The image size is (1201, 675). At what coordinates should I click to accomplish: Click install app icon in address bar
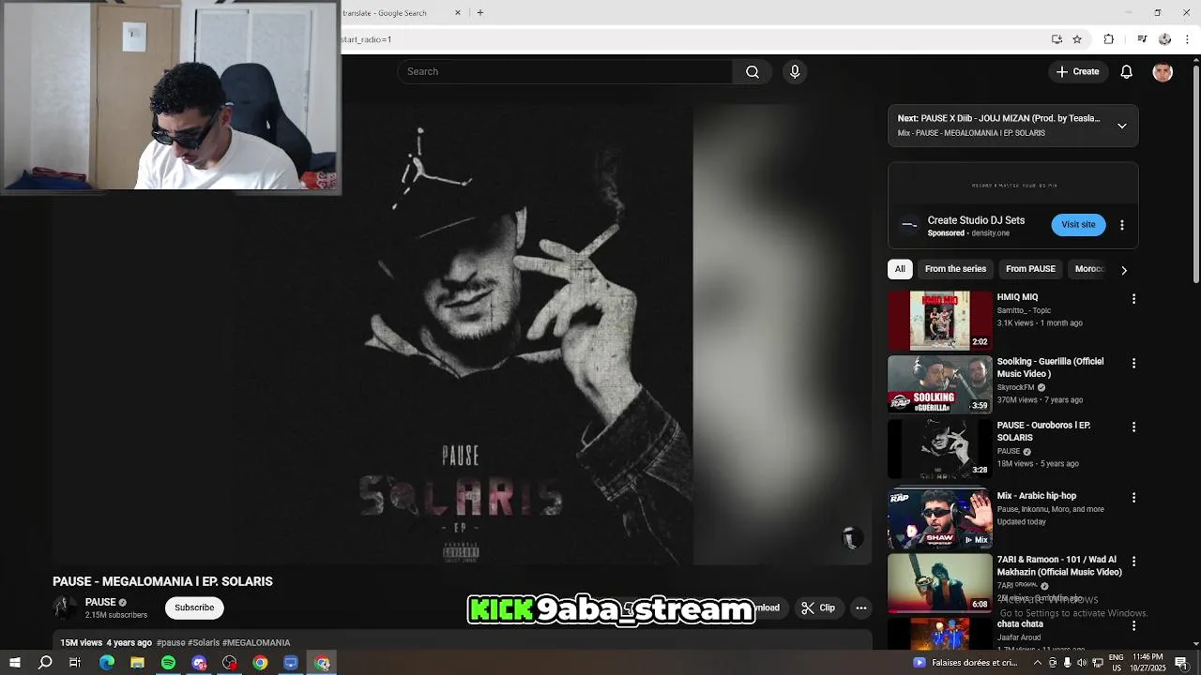pos(1057,39)
